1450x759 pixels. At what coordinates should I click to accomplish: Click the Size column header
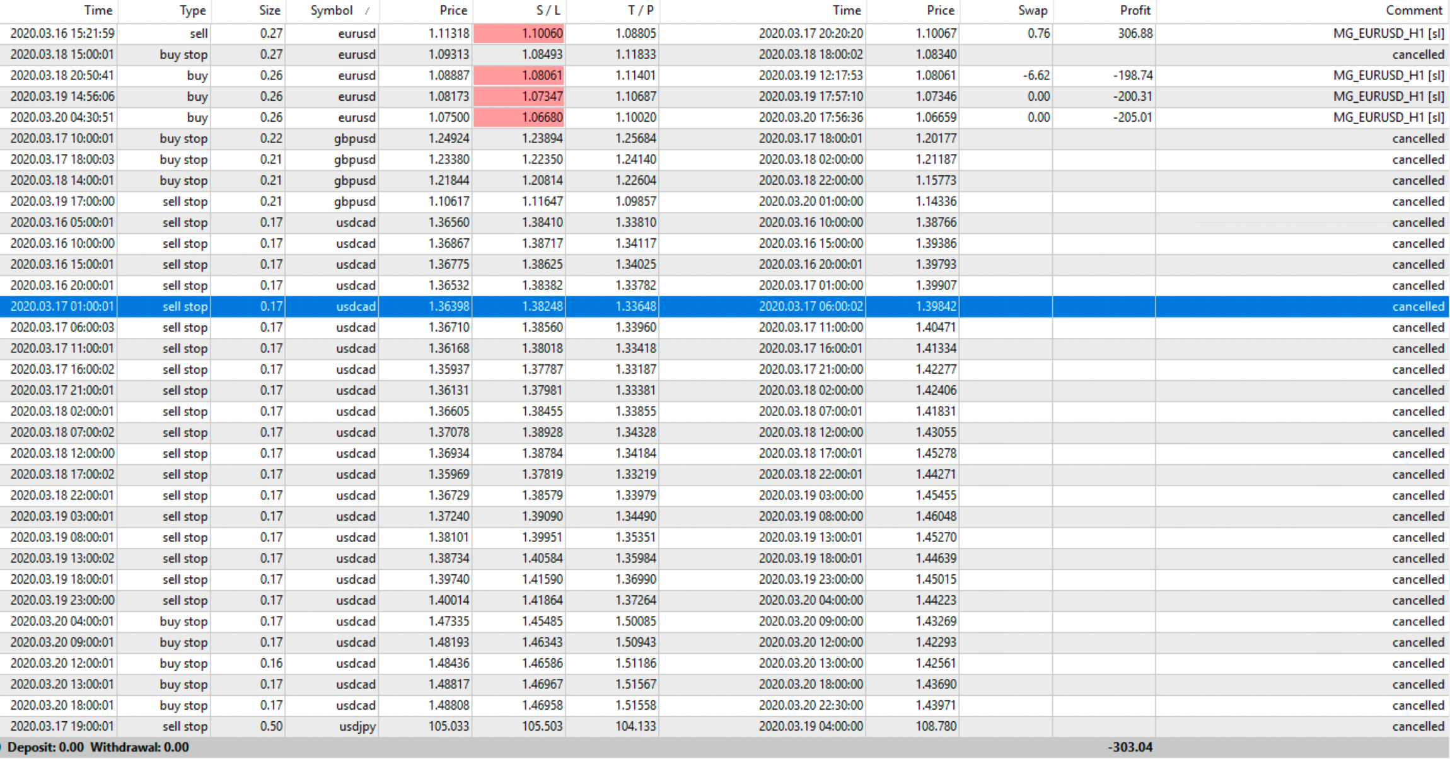269,11
